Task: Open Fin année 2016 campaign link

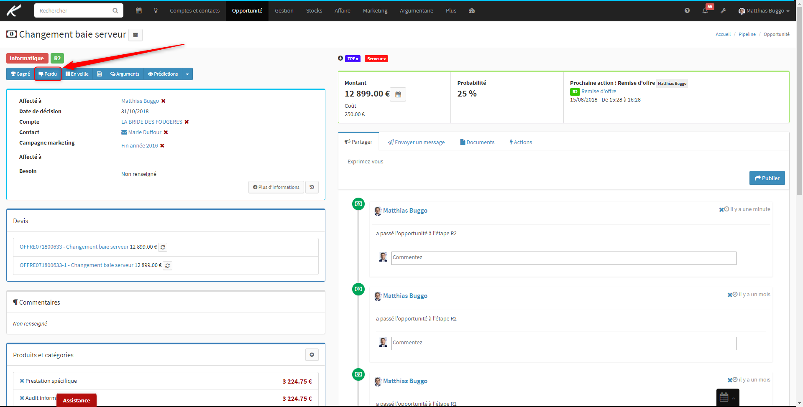Action: (x=140, y=145)
